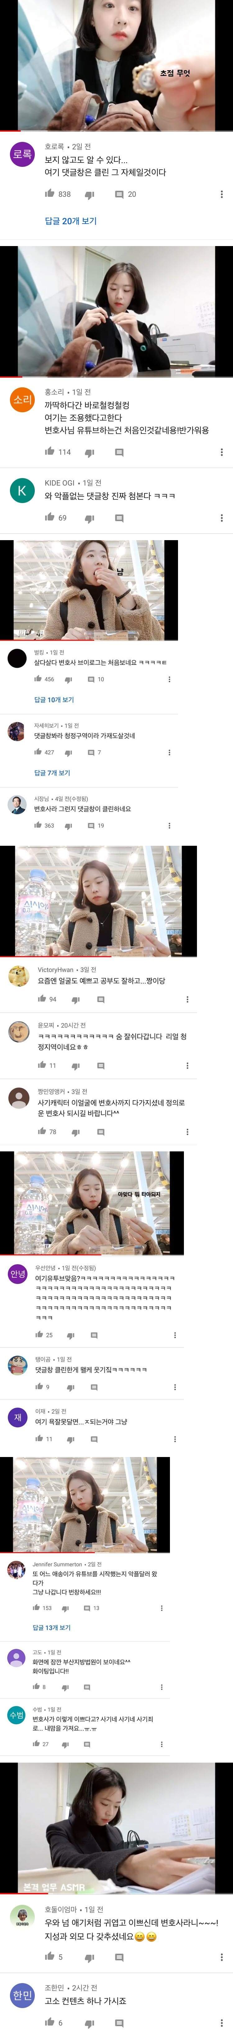Like the comment by KIDE OGI
Viewport: 233px width, 2038px height.
[50, 517]
